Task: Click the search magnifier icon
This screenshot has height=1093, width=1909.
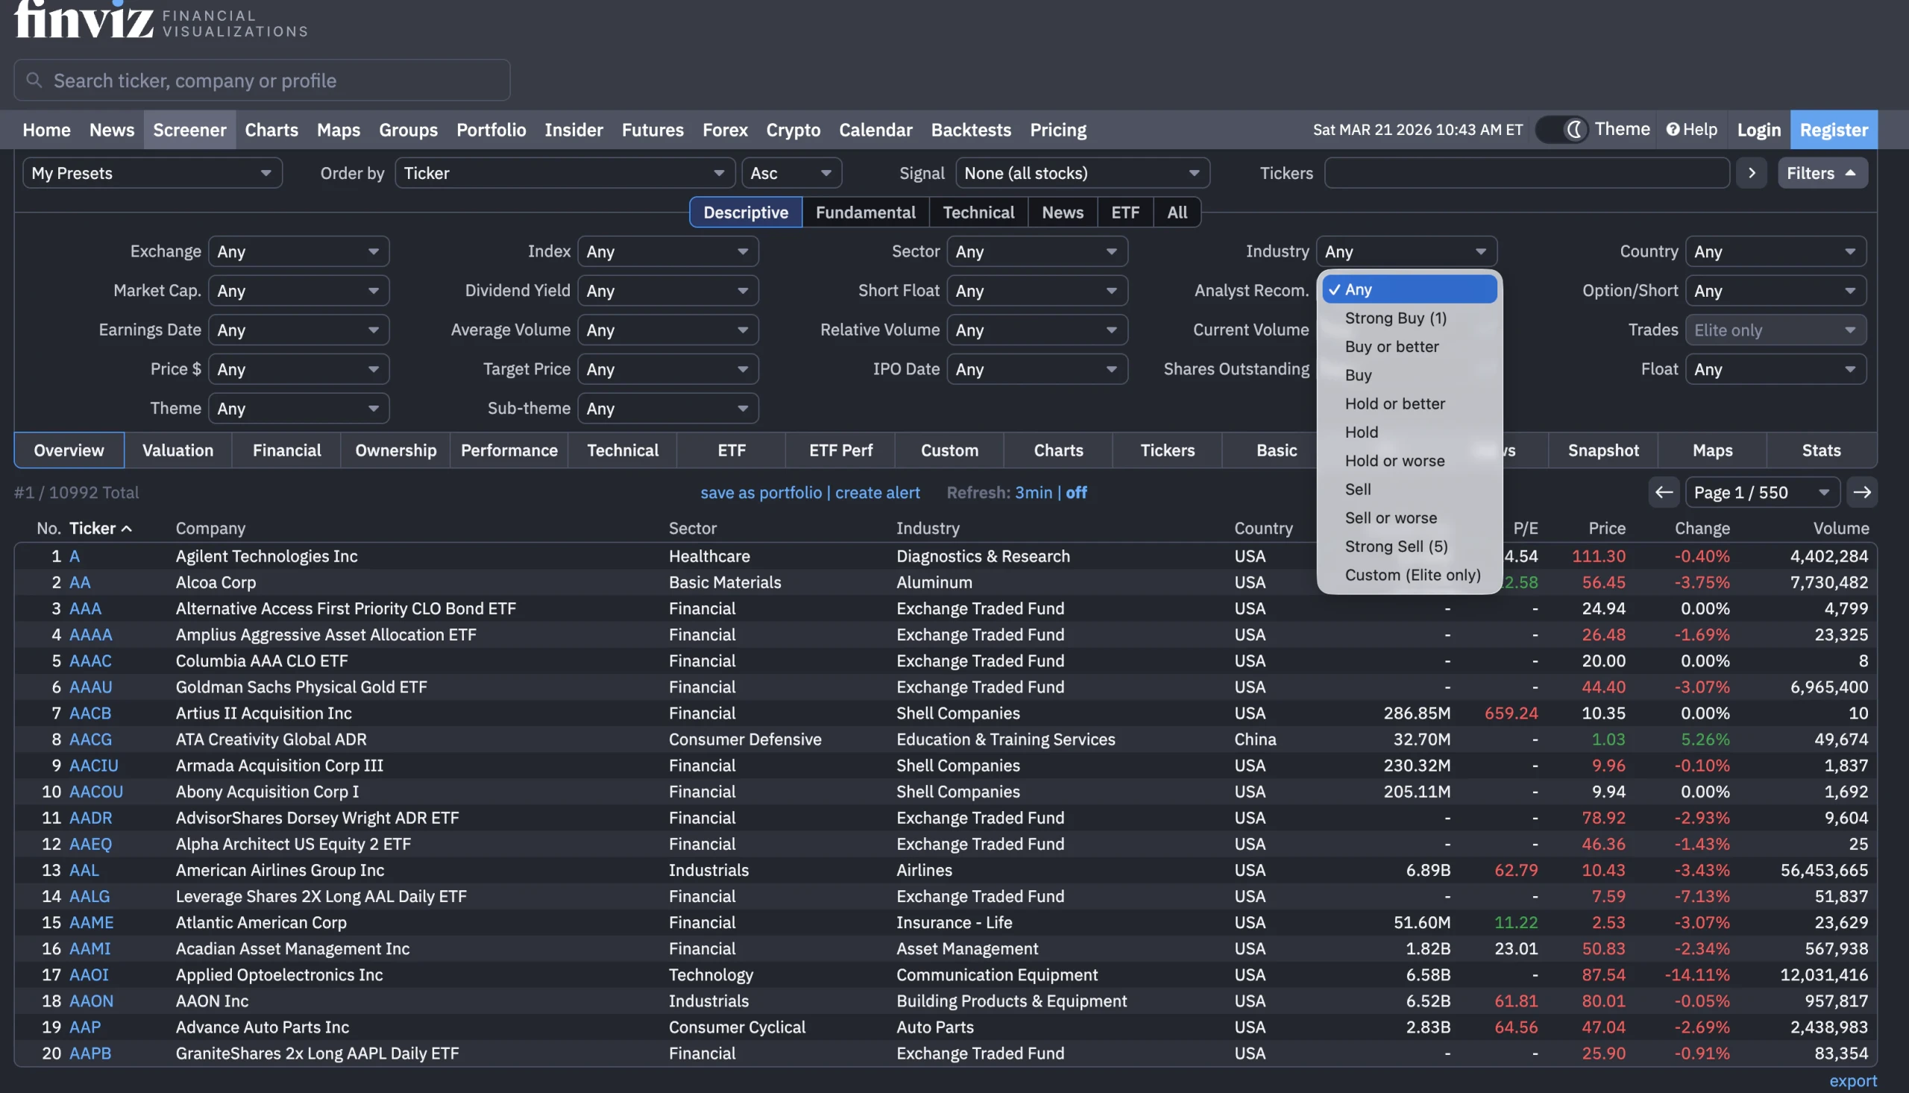Action: (x=34, y=80)
